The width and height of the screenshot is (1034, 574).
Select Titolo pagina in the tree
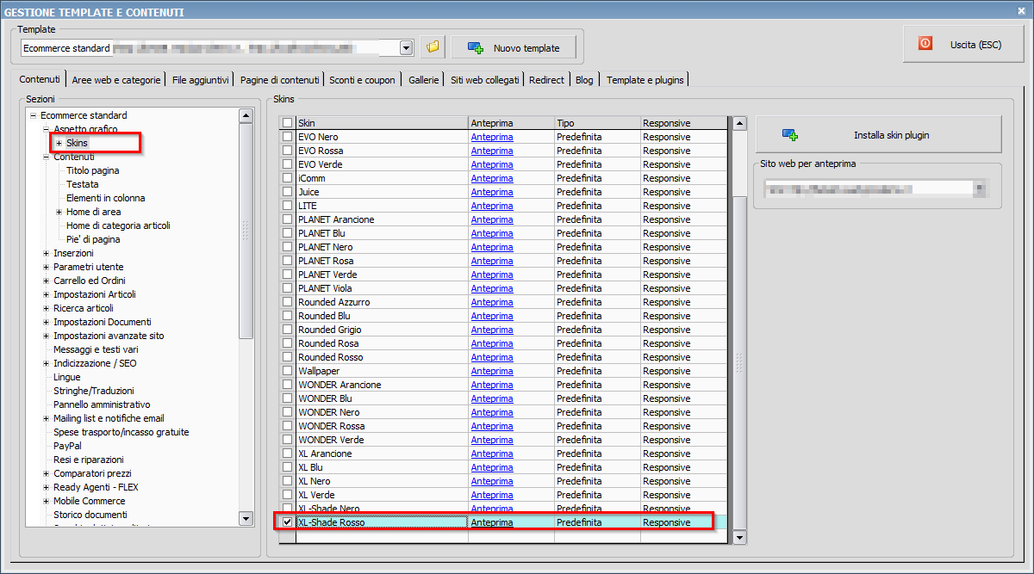(x=93, y=170)
